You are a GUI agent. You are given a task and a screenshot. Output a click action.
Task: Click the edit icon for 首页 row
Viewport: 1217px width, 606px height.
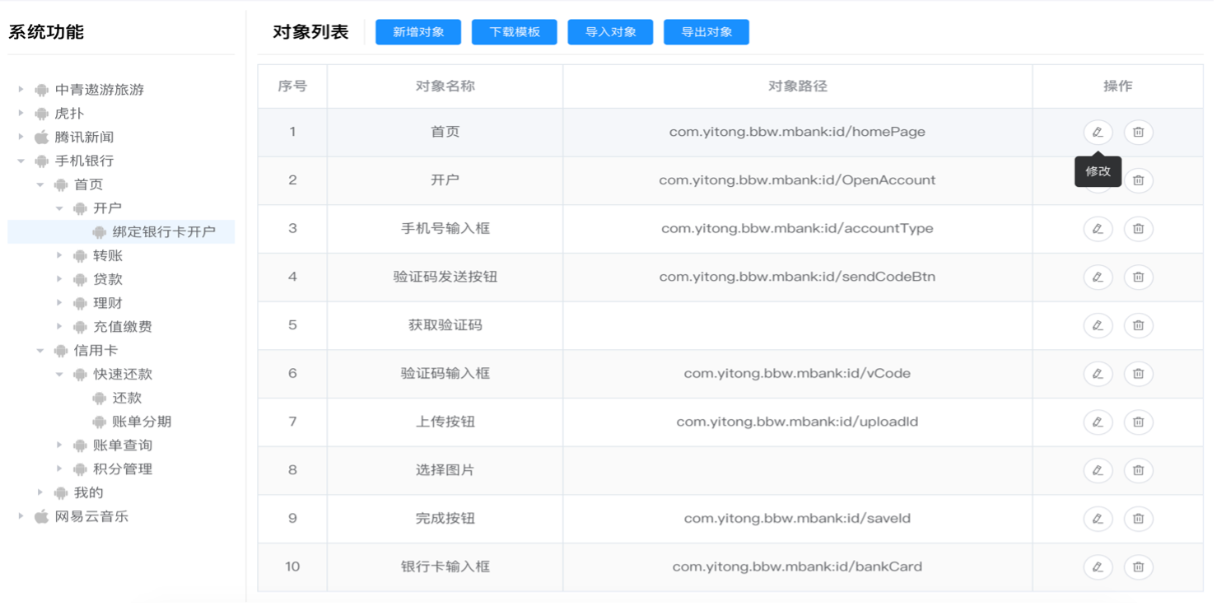(1097, 132)
